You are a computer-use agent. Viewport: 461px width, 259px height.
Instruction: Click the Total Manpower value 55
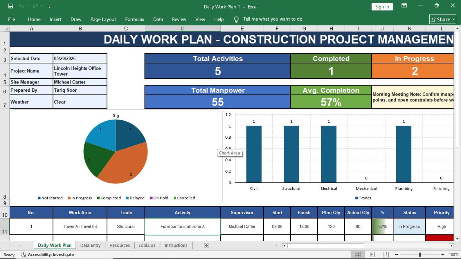pyautogui.click(x=218, y=102)
